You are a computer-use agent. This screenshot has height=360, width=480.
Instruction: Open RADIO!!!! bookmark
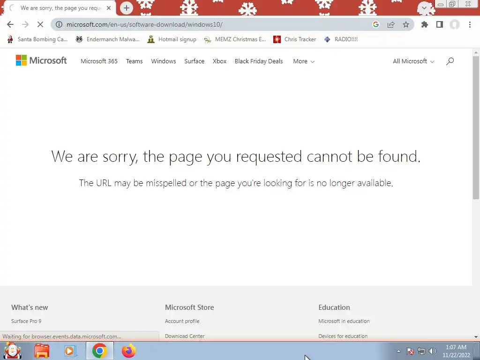click(x=341, y=39)
